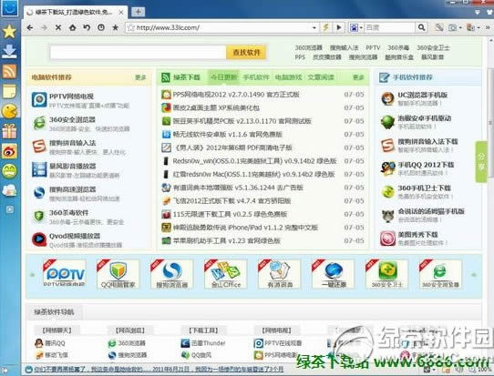This screenshot has width=494, height=376.
Task: Focus the site software search field
Action: [x=138, y=53]
